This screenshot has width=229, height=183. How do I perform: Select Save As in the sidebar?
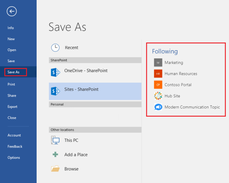13,72
